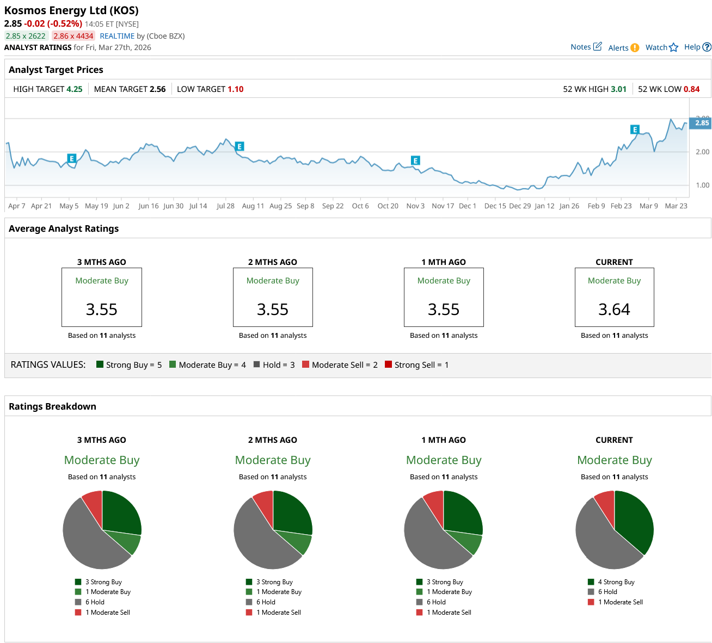The height and width of the screenshot is (643, 712).
Task: Click the 3.55 rating box under 2 MTHS AGO
Action: click(273, 297)
